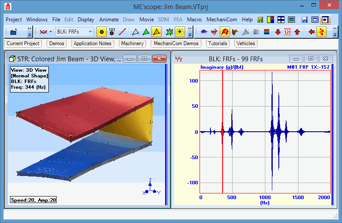Open the BLK: FRFs source dropdown
Viewport: 342px width, 223px height.
pyautogui.click(x=90, y=32)
